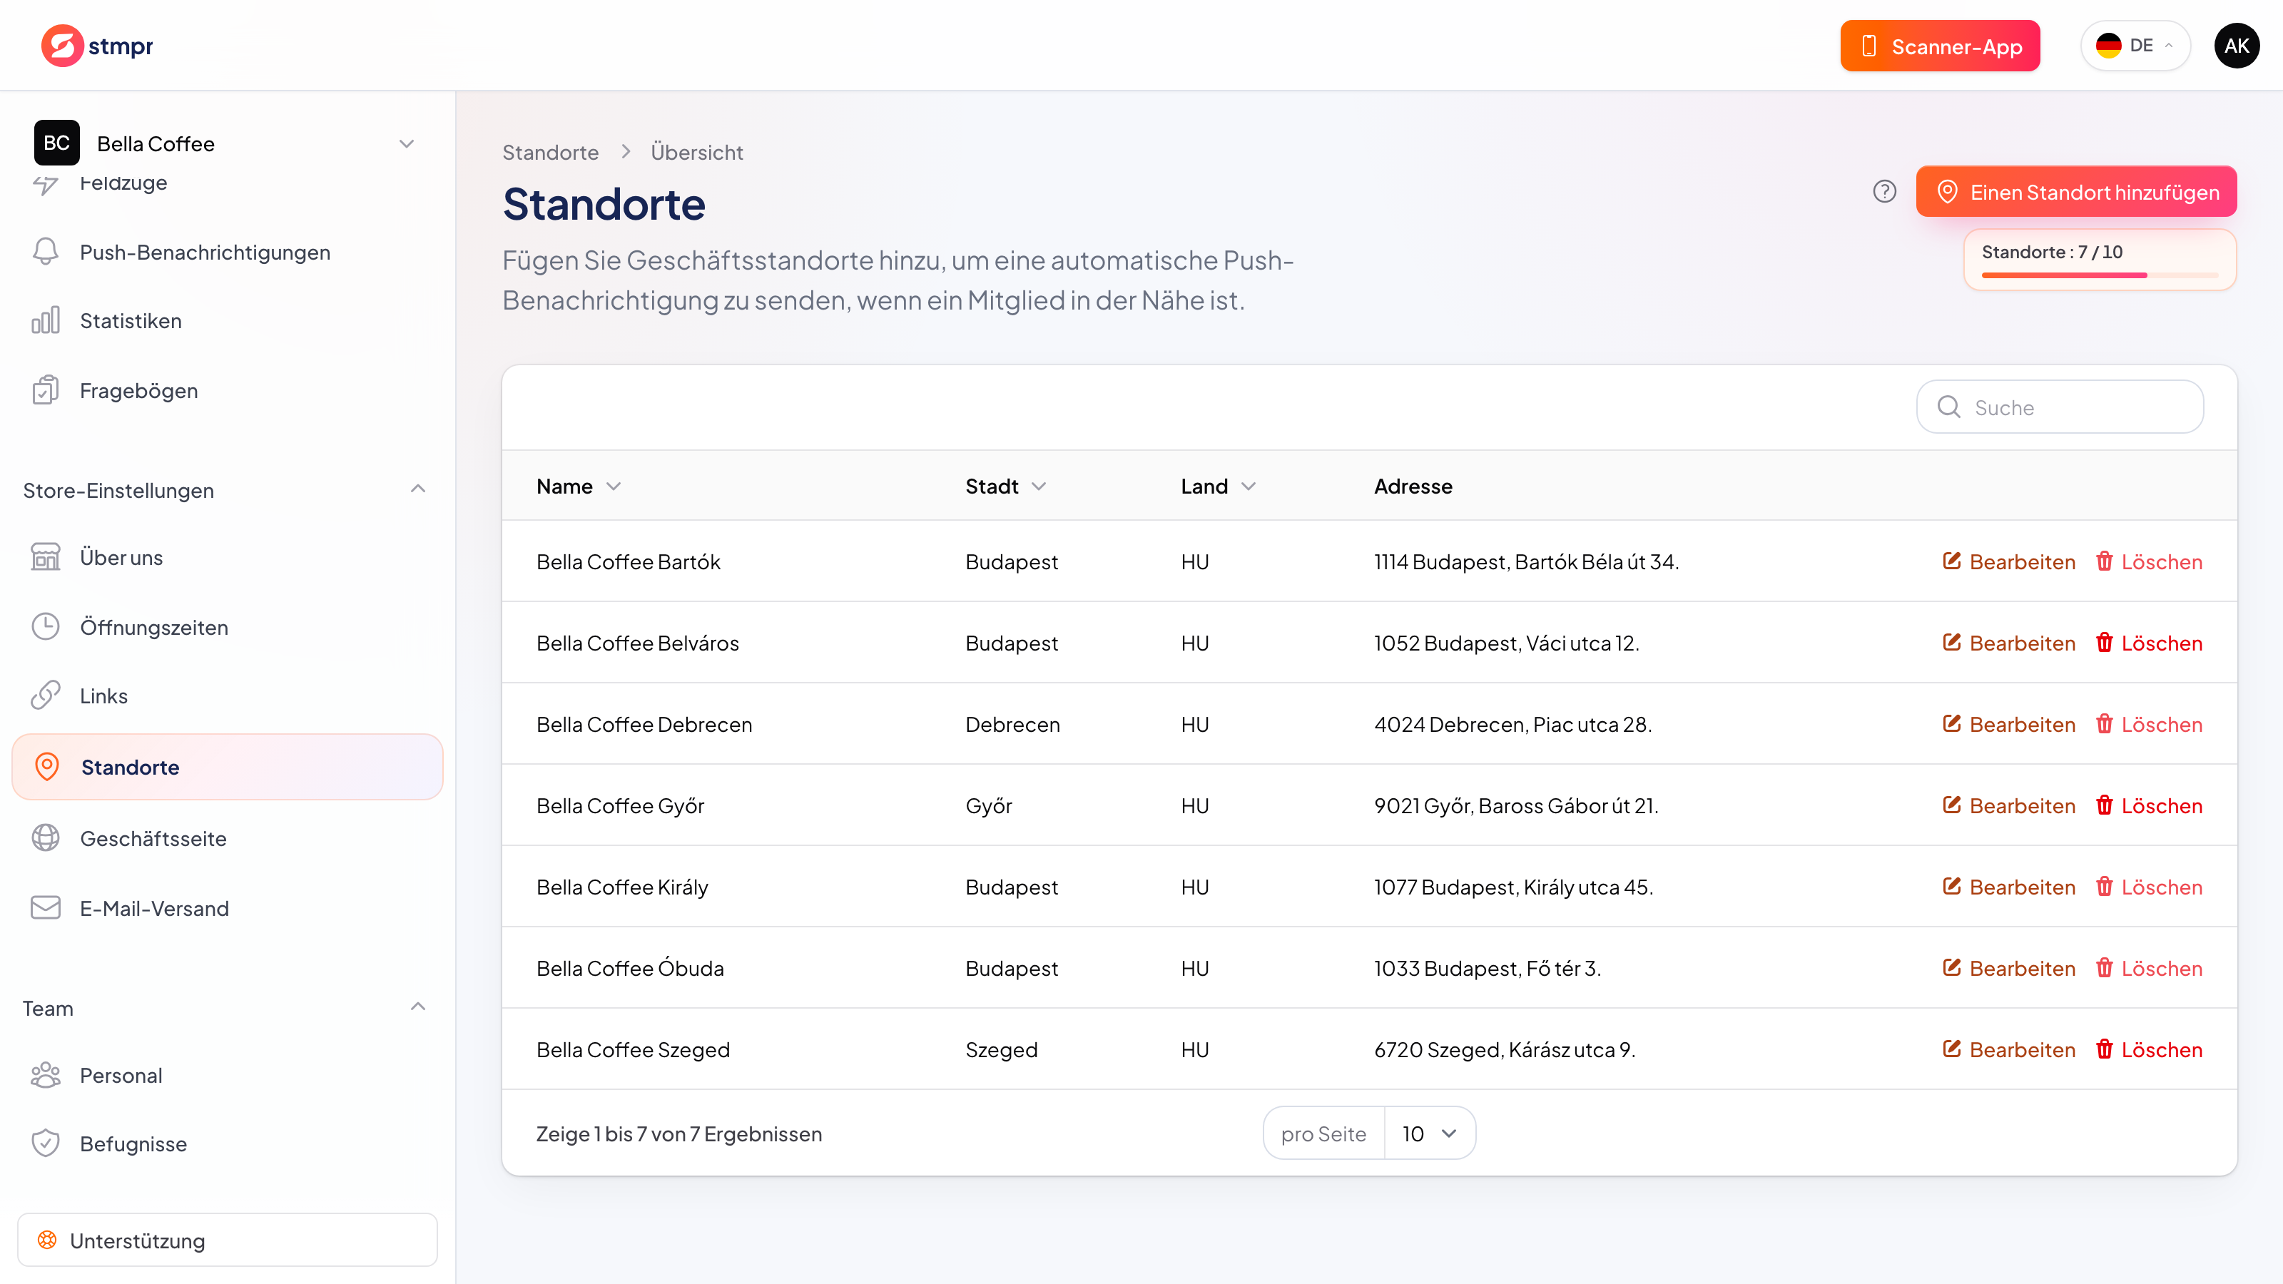Open the Unterstützung support button

coord(228,1240)
